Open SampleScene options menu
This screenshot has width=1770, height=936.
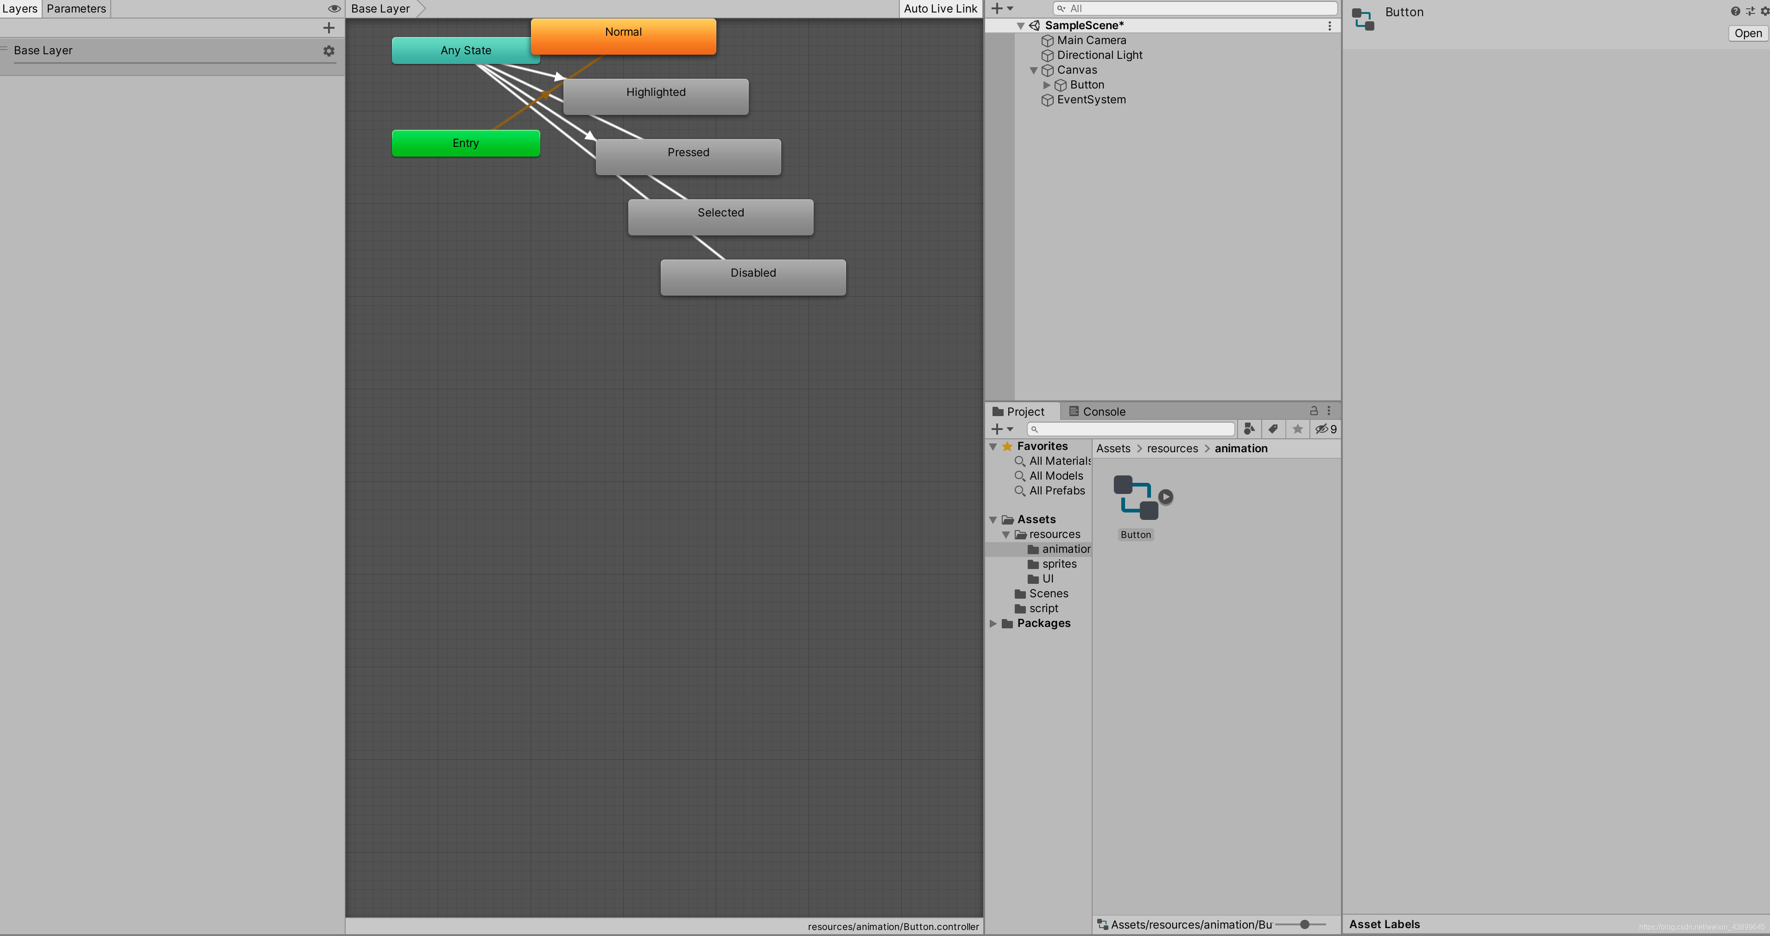click(1329, 25)
